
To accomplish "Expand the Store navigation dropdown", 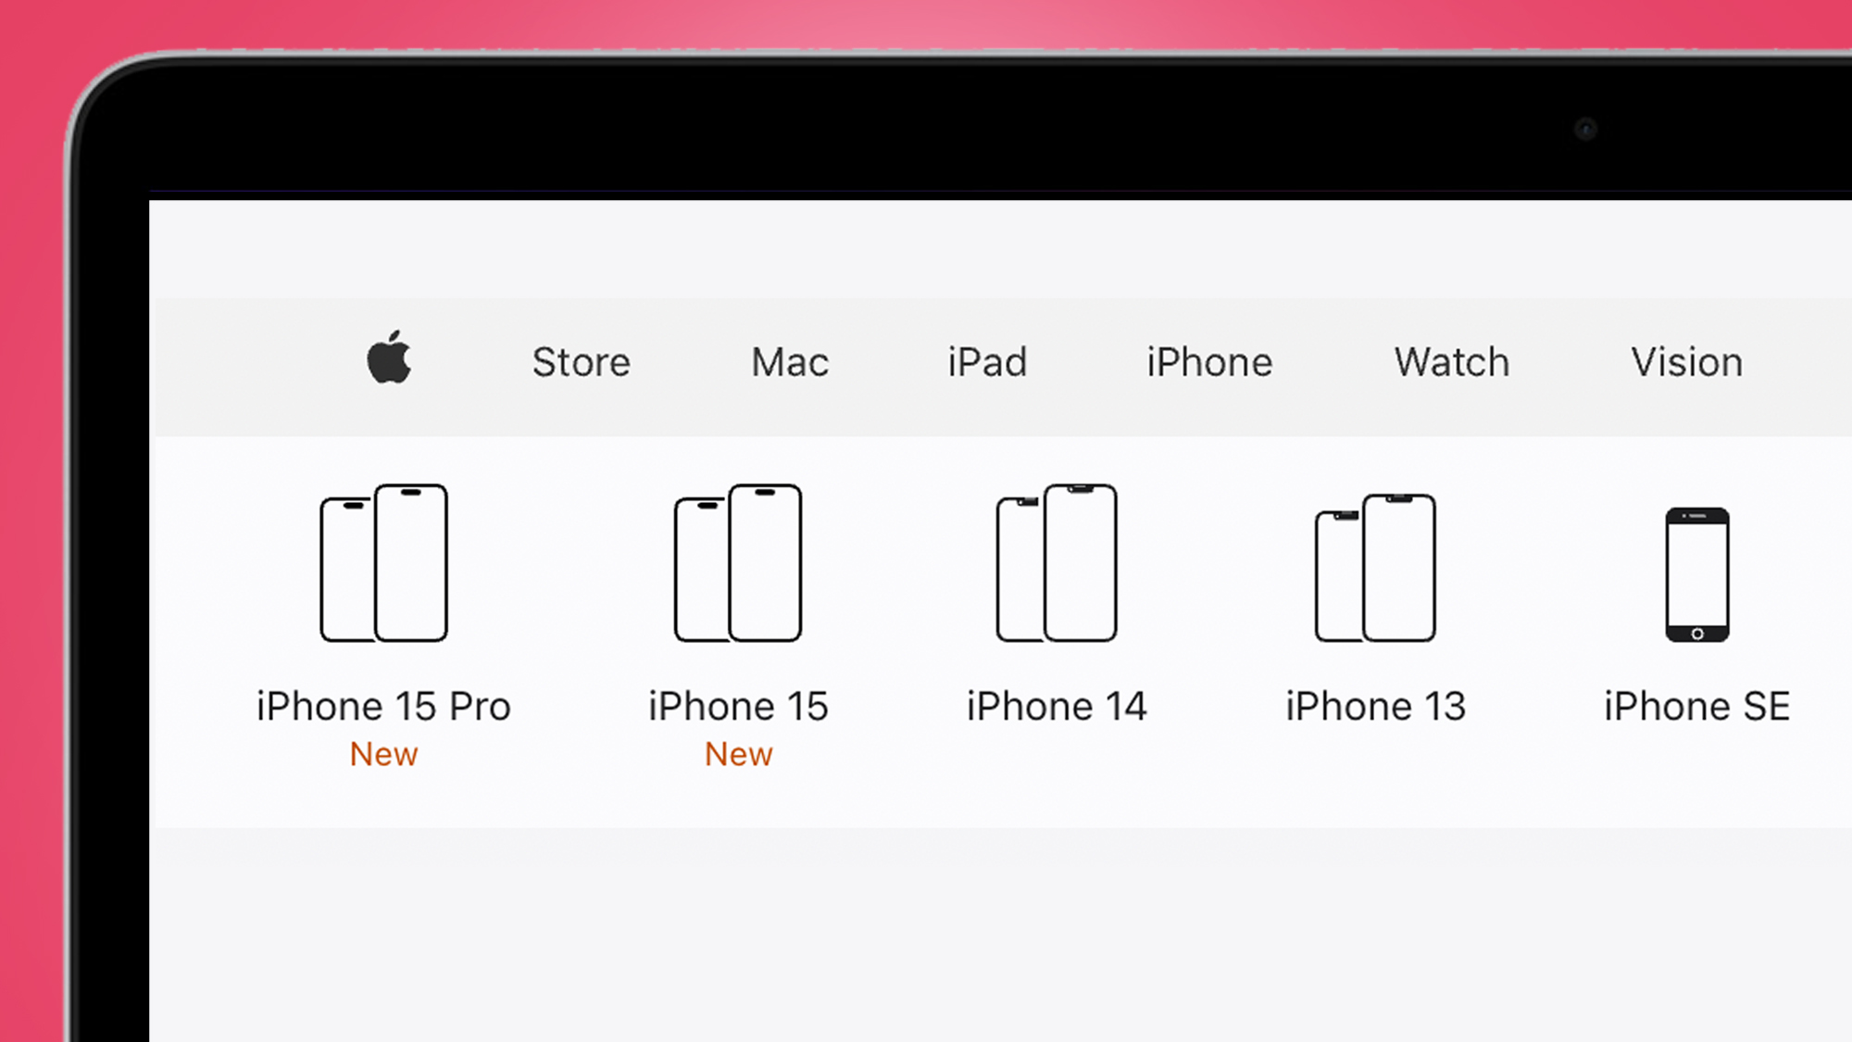I will 582,361.
